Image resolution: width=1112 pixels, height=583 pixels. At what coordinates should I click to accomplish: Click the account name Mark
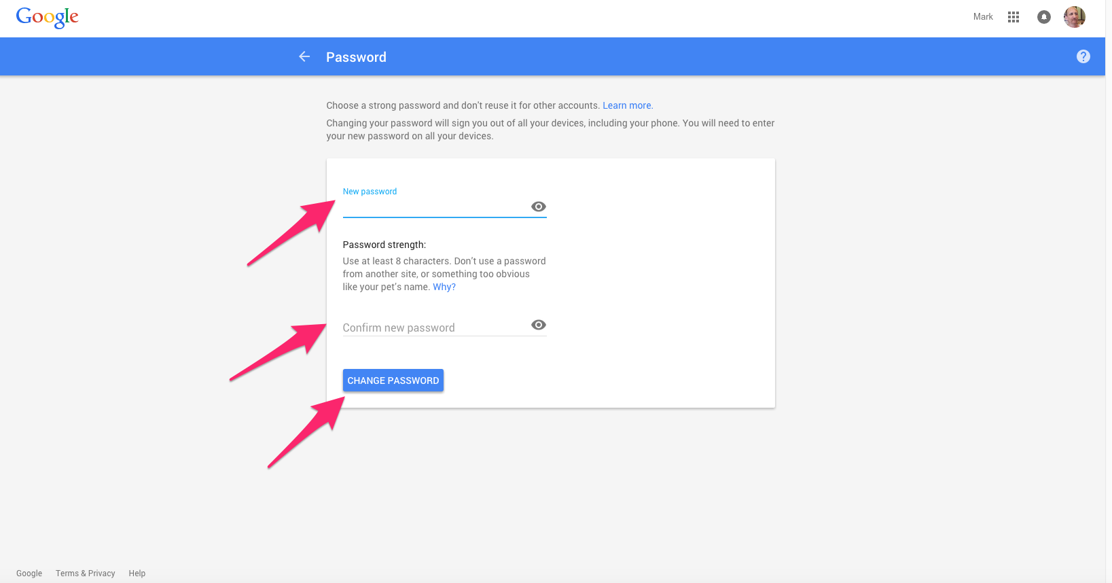982,16
